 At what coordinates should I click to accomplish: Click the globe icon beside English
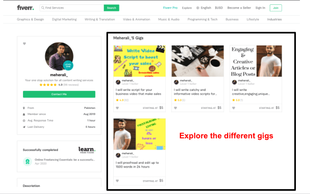tap(198, 8)
